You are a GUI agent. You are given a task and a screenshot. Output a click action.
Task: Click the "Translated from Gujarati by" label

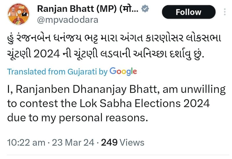pos(57,72)
